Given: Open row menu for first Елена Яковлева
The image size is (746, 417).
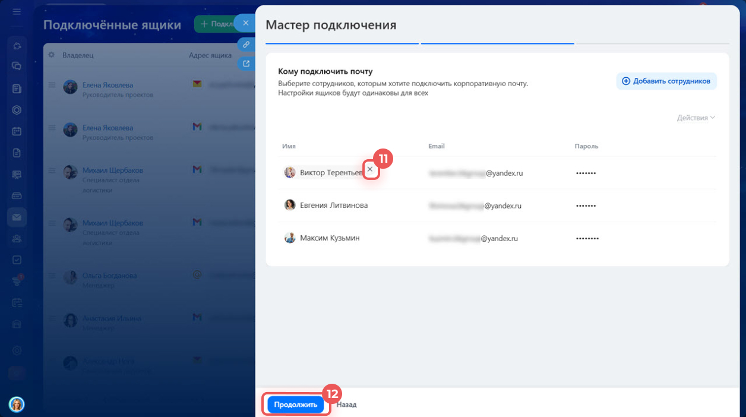Looking at the screenshot, I should tap(52, 86).
